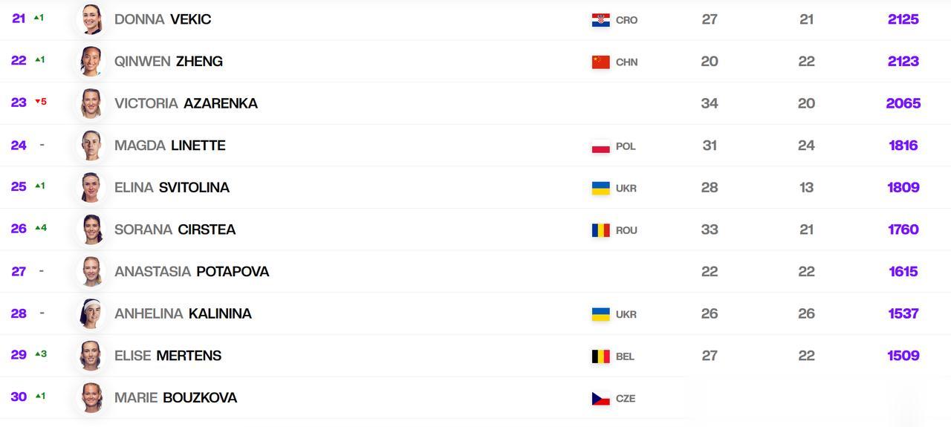Open Qinwen Zheng's player profile
Image resolution: width=951 pixels, height=427 pixels.
click(169, 62)
